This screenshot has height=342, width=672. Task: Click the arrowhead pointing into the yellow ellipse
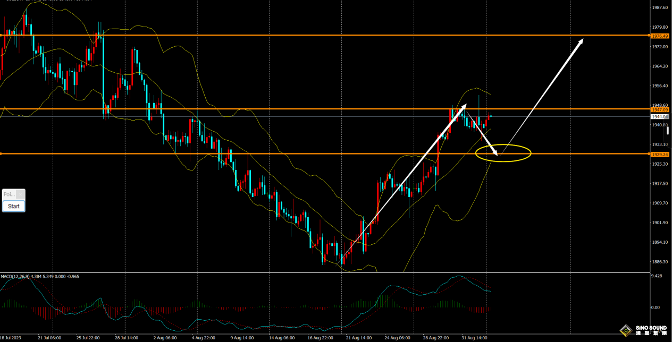[x=497, y=153]
